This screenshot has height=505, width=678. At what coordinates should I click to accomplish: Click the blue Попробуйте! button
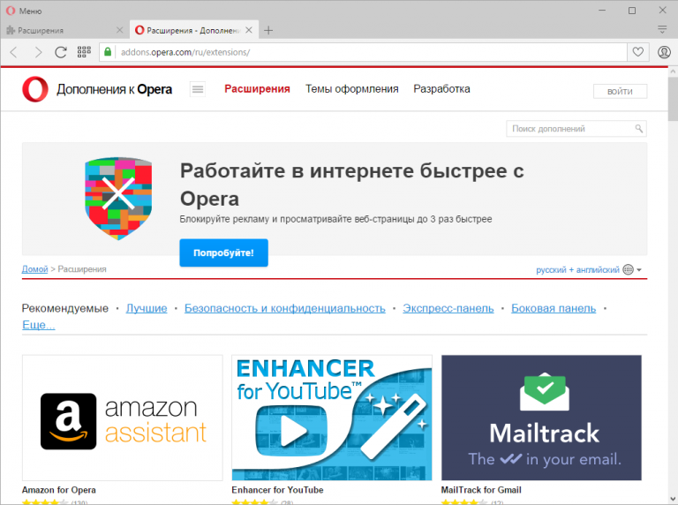(223, 253)
